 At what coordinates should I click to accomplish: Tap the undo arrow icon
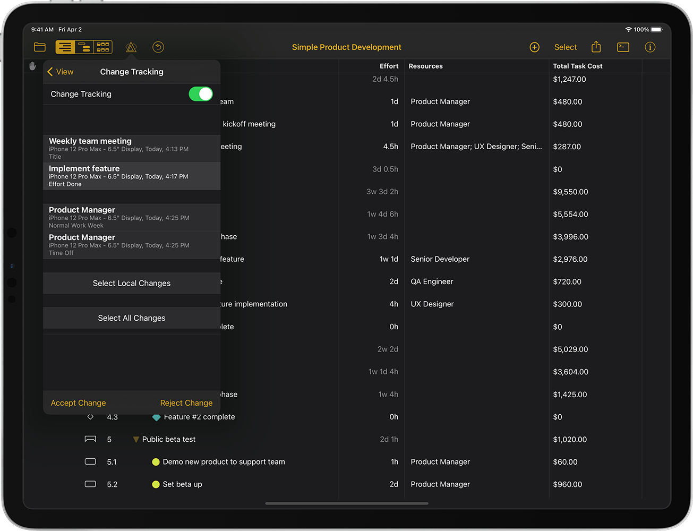tap(158, 47)
